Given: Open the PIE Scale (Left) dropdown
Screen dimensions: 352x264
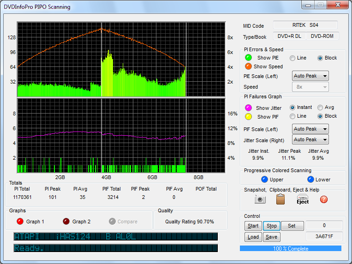Looking at the screenshot, I should click(x=310, y=76).
